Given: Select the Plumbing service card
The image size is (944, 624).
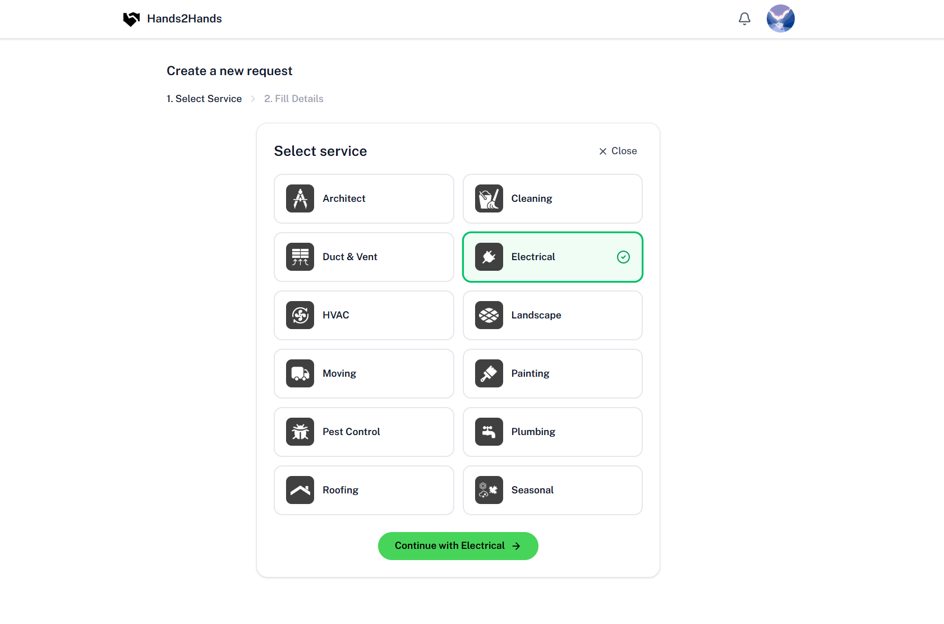Looking at the screenshot, I should click(x=552, y=432).
